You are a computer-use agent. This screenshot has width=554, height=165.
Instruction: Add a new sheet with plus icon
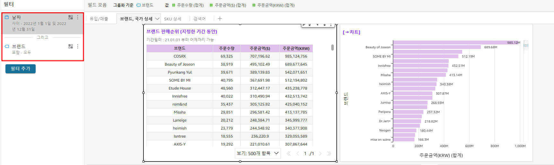click(x=220, y=19)
